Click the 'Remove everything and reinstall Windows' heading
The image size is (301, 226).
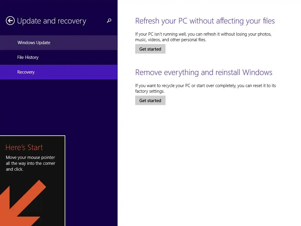(203, 72)
